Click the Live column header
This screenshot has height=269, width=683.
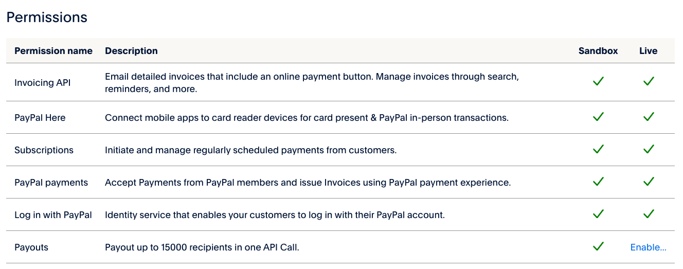pos(648,51)
